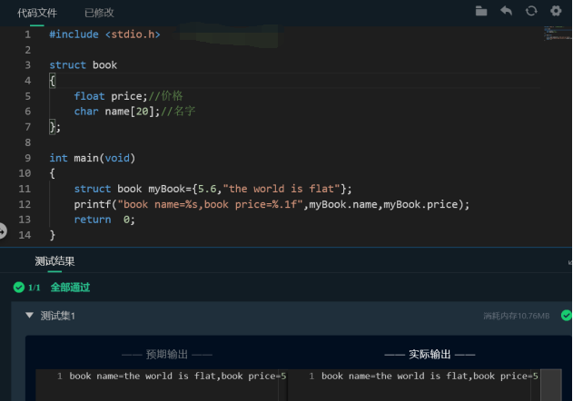Click the refresh code icon
Image resolution: width=573 pixels, height=401 pixels.
click(531, 11)
